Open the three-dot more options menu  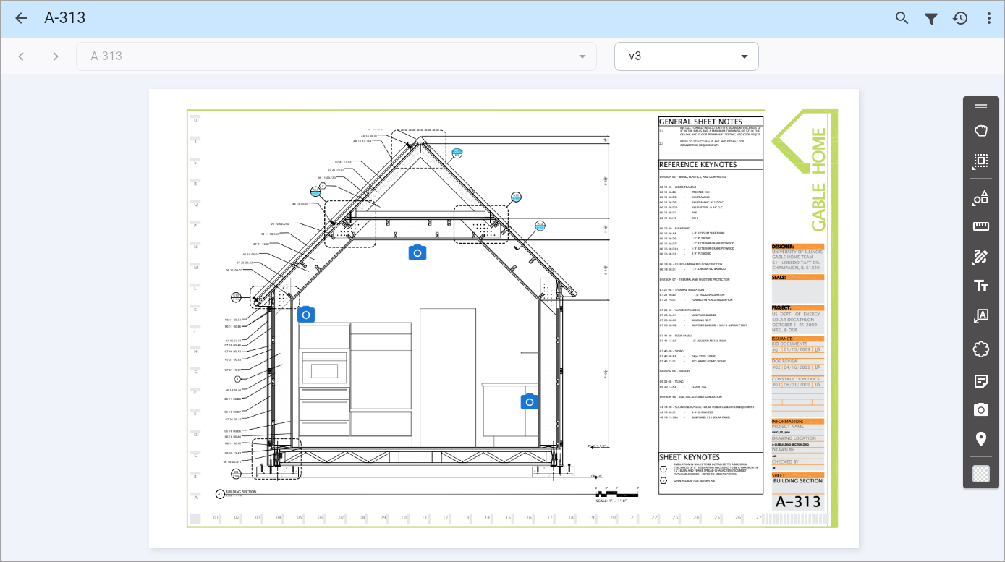click(x=989, y=18)
